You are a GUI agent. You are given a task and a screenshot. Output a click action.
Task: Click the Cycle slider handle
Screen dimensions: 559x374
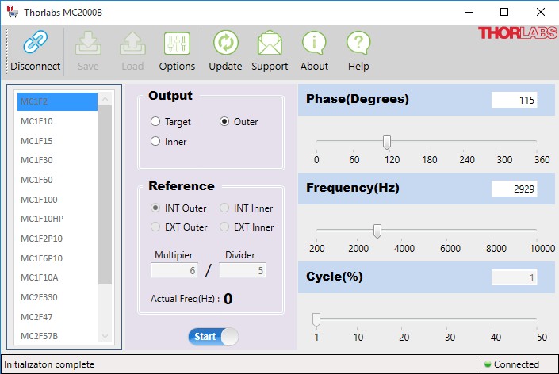tap(316, 320)
